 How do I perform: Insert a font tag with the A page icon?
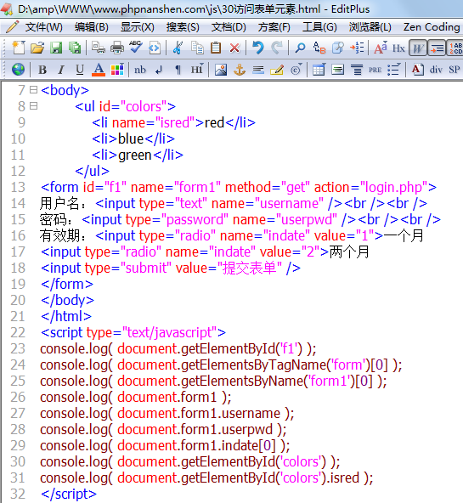click(x=417, y=70)
